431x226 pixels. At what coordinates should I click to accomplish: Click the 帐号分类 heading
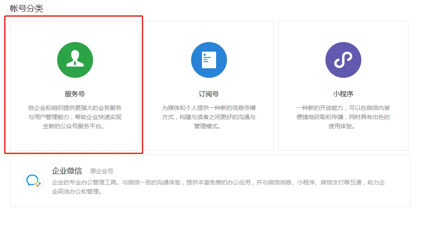27,8
